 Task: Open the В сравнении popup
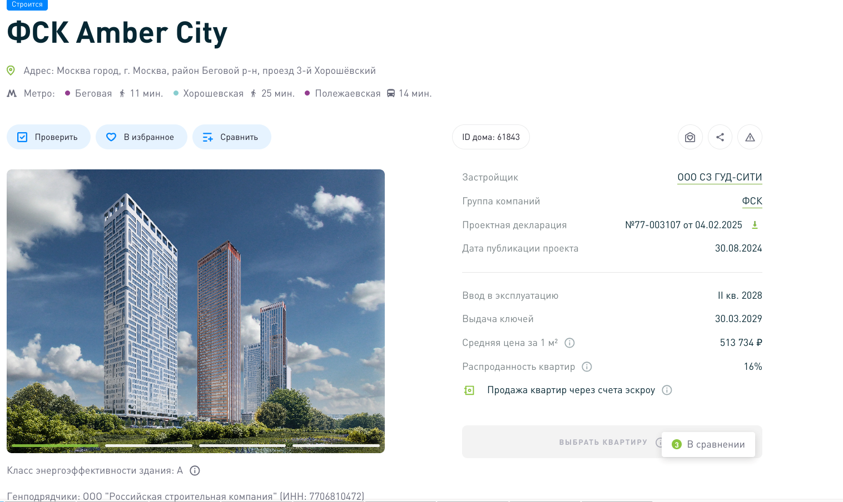[708, 444]
